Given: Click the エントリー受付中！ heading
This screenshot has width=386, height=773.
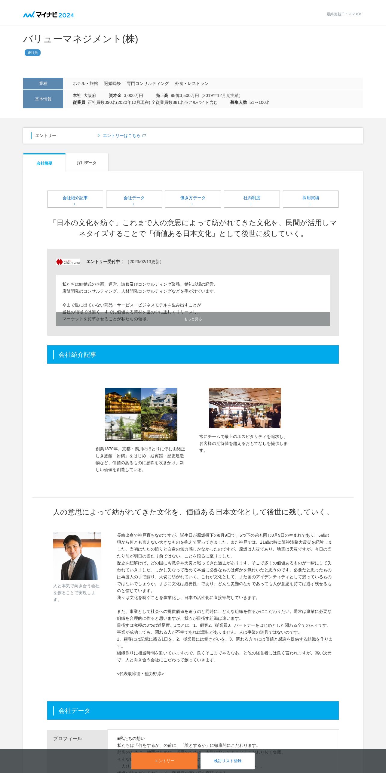Looking at the screenshot, I should pos(105,262).
